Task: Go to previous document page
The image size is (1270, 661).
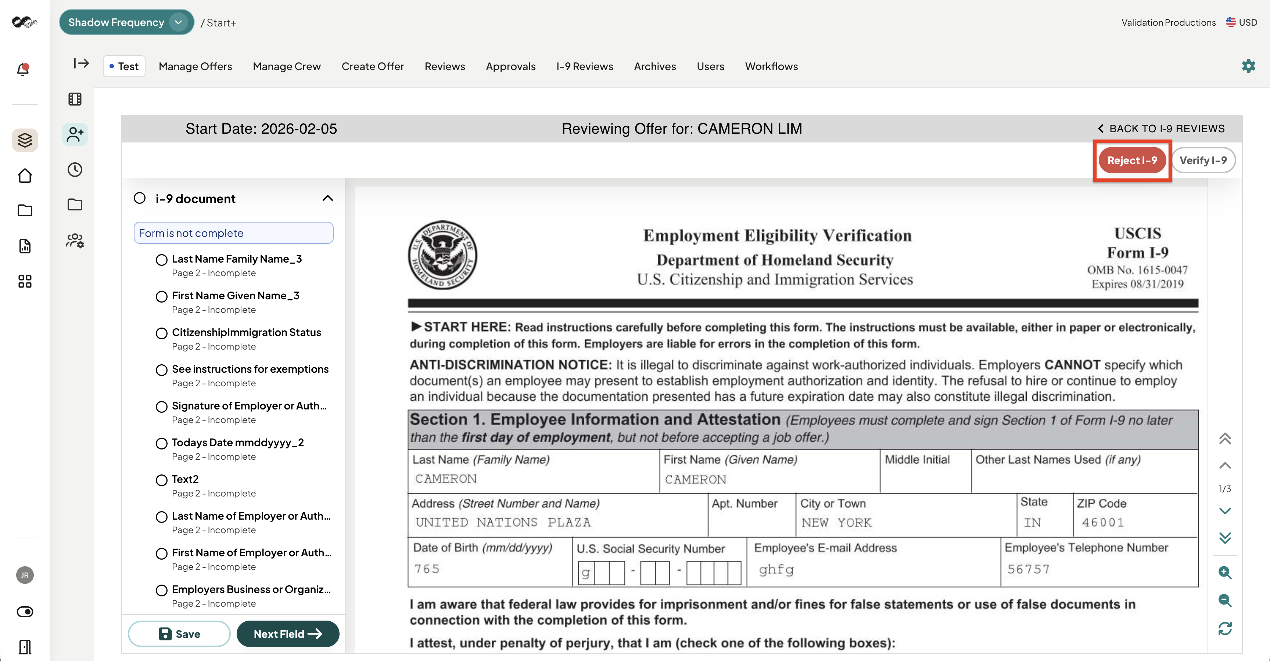Action: click(x=1225, y=466)
